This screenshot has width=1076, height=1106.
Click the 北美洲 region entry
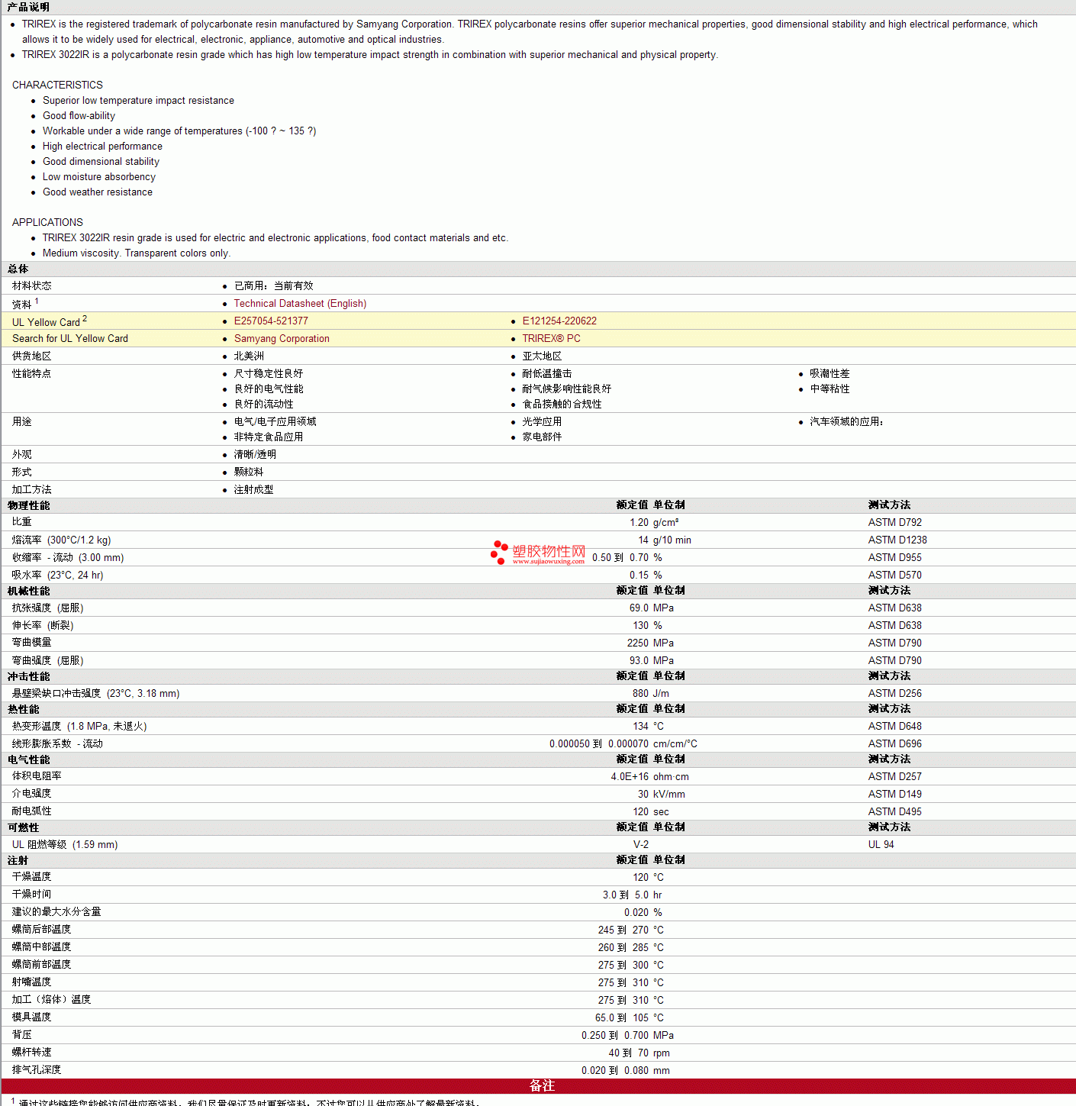point(249,356)
